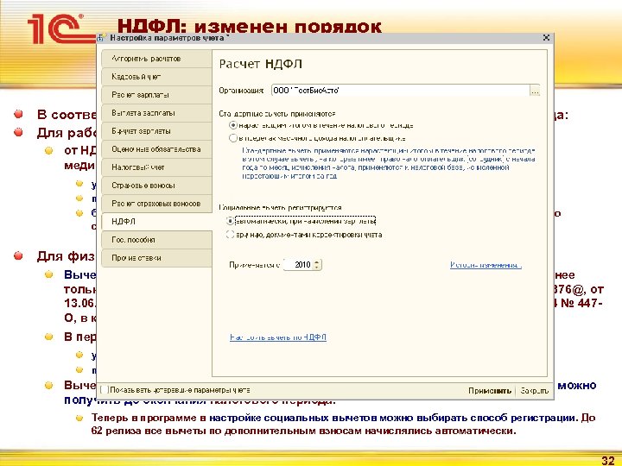Open the Настроить вычеты по НДФЛ link
622x466 pixels.
(278, 337)
